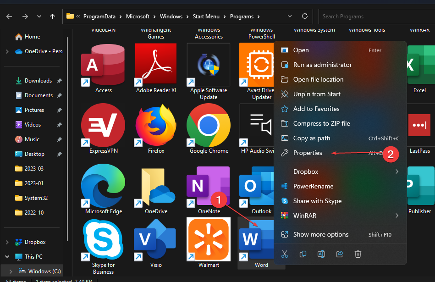This screenshot has width=435, height=282.
Task: Expand the chevron after Programs in path
Action: click(x=259, y=17)
